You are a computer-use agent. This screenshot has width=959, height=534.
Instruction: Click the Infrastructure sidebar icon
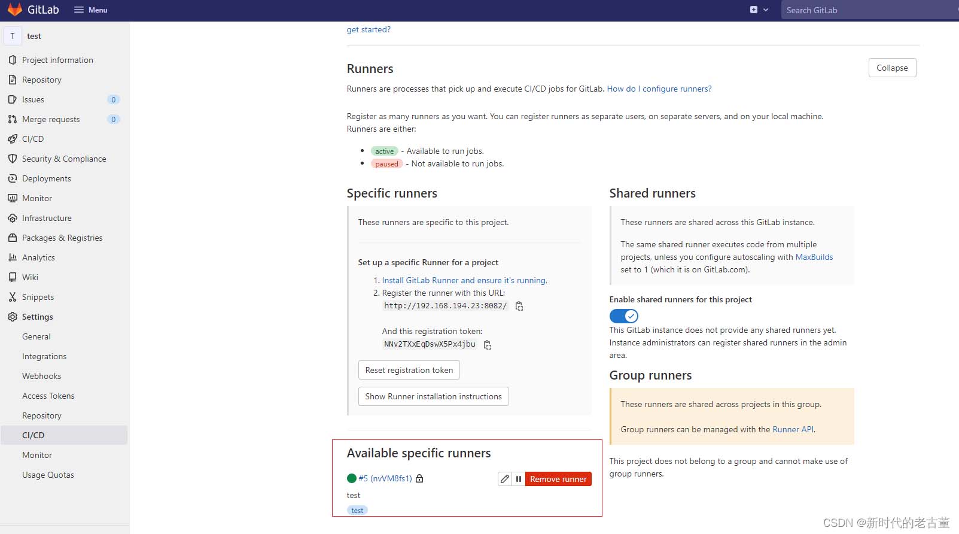13,218
